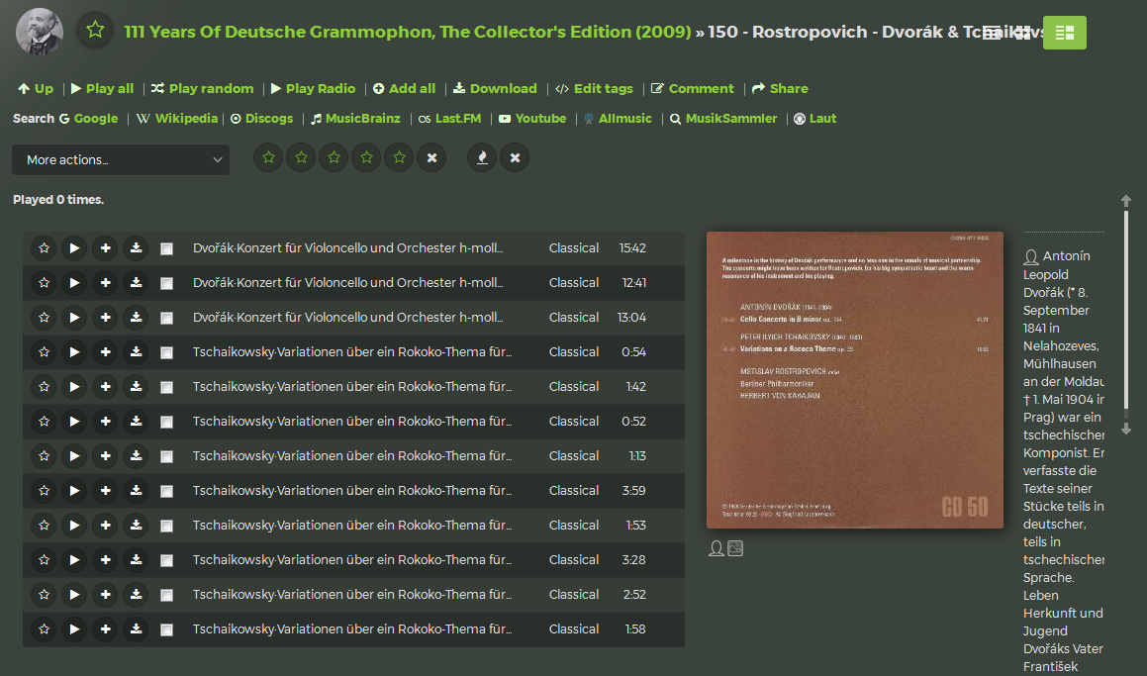
Task: Play the 3:59 Tschaikowsky variation
Action: click(x=74, y=491)
